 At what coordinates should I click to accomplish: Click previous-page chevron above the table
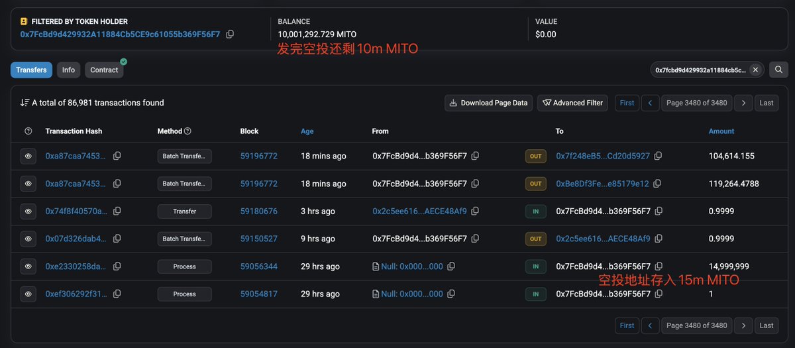tap(651, 103)
